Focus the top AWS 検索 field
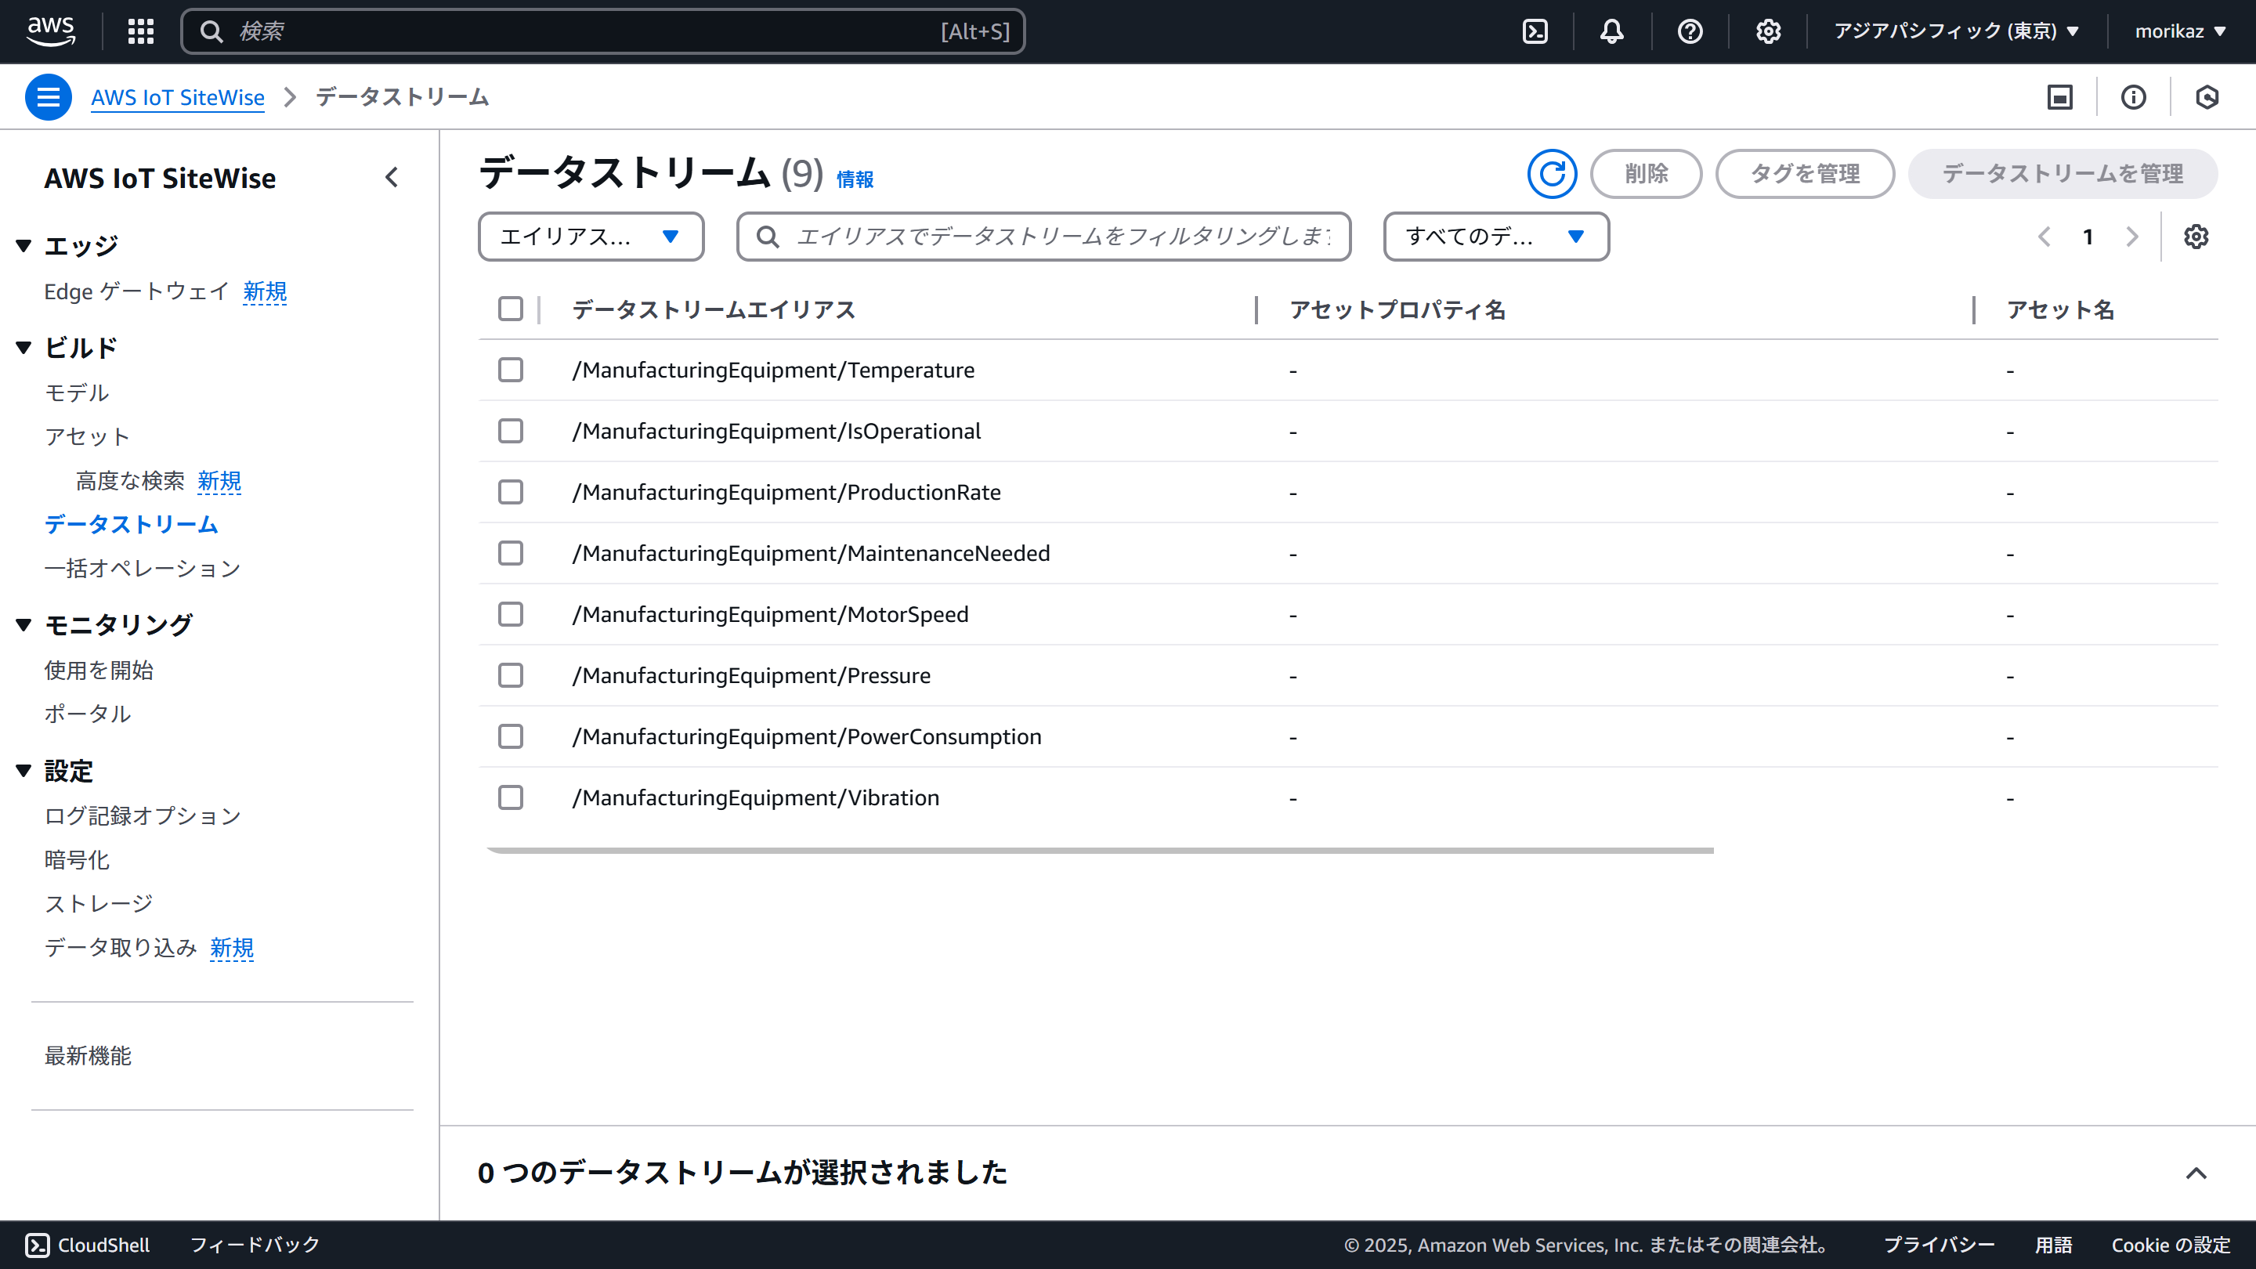The image size is (2256, 1269). point(602,31)
